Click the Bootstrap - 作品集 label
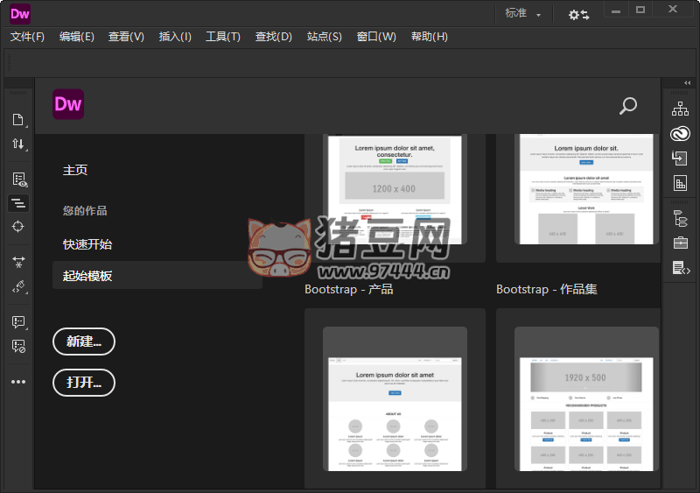Viewport: 700px width, 493px height. [x=546, y=290]
